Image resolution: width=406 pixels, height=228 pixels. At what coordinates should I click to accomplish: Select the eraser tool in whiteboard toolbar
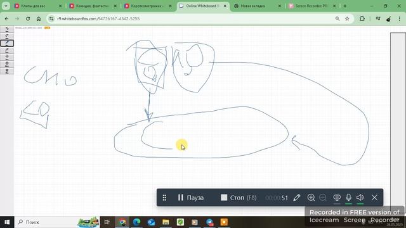(x=7, y=50)
